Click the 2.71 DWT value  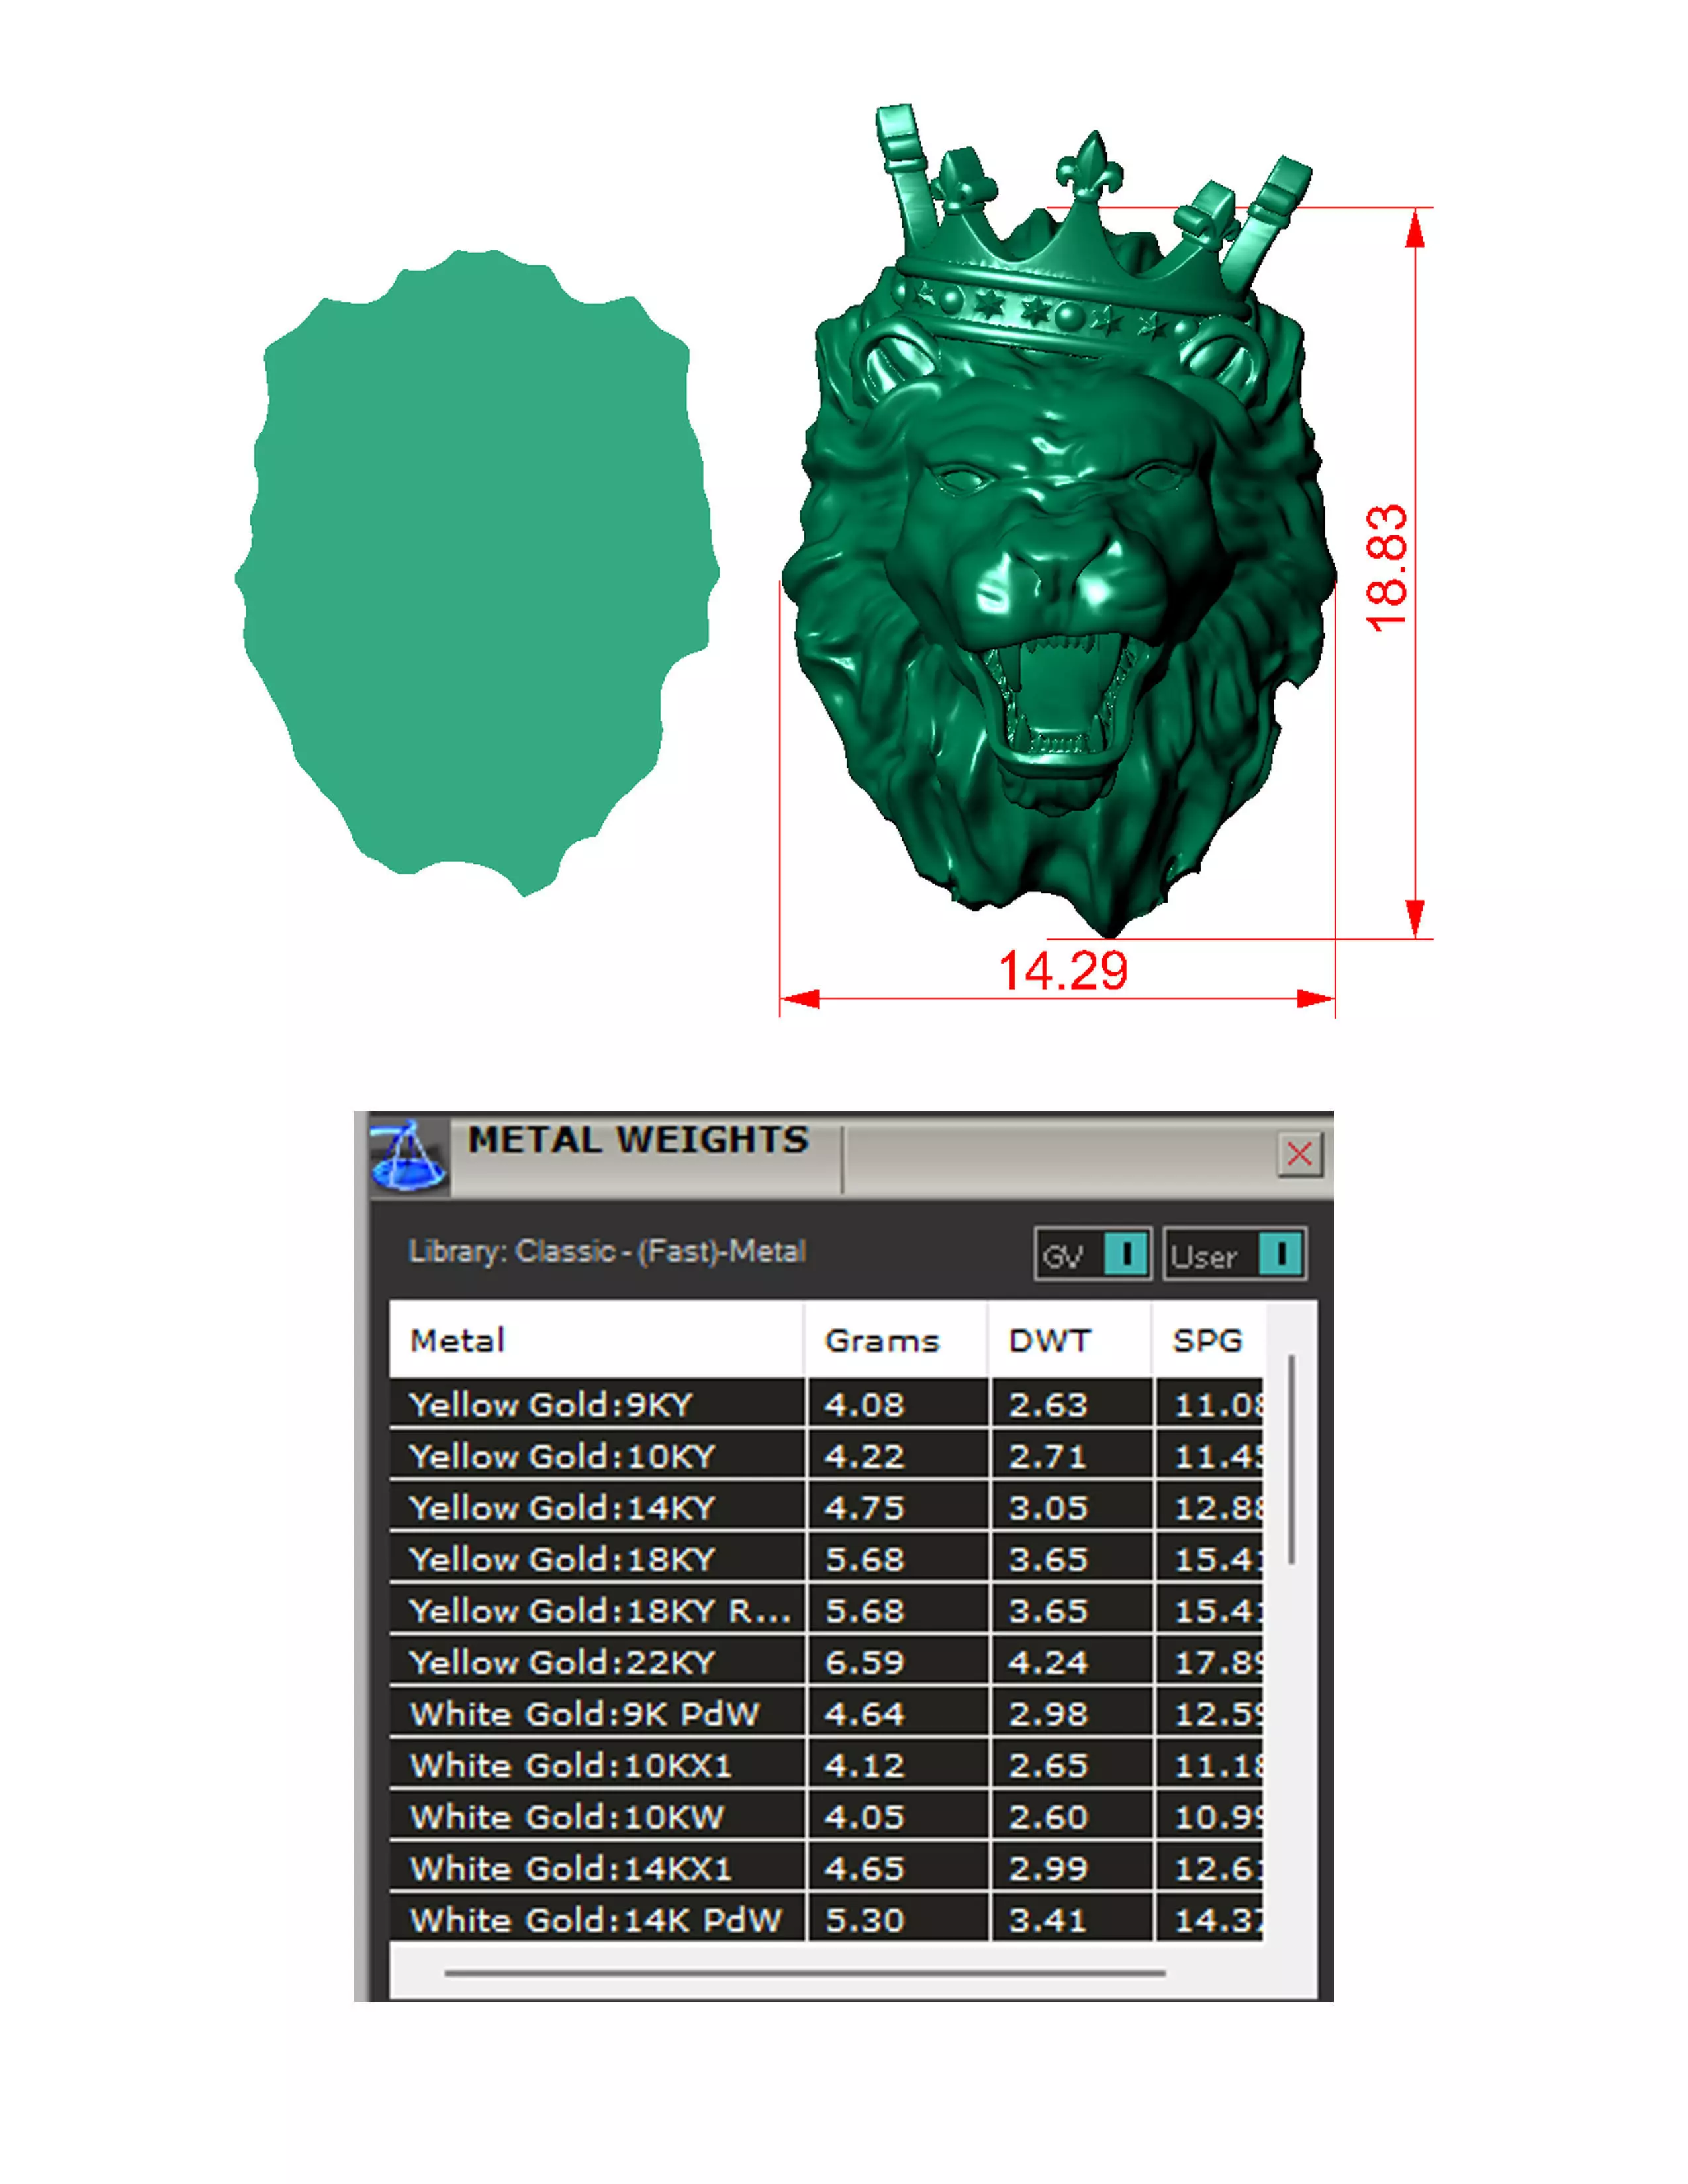tap(1047, 1456)
